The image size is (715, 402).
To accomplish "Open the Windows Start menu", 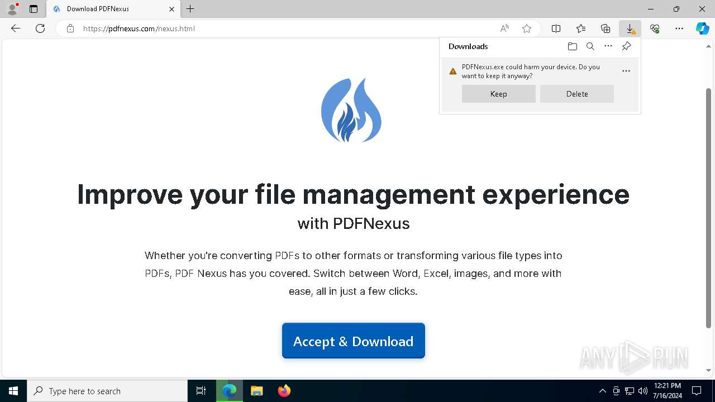I will [13, 391].
